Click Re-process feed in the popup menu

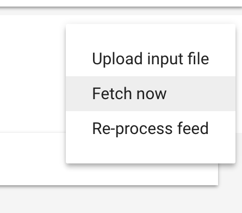[151, 129]
